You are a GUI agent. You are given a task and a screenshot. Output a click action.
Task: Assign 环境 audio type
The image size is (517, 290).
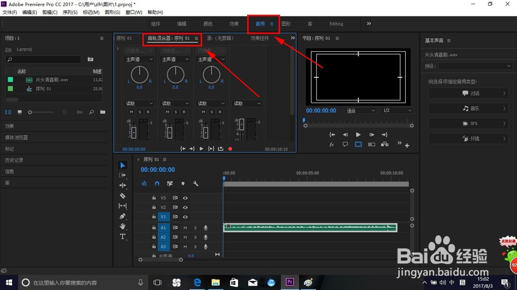pyautogui.click(x=468, y=139)
